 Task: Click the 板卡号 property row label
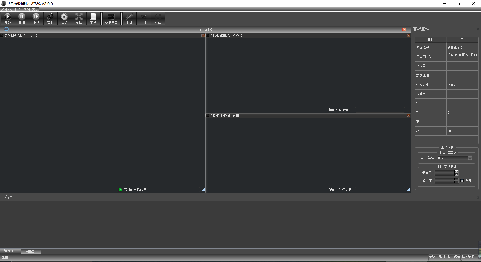[431, 66]
